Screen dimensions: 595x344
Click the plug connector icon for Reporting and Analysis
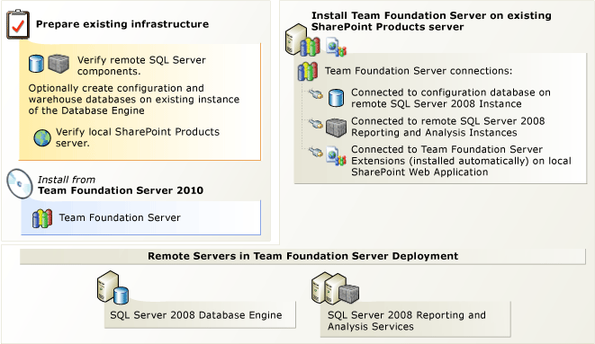[x=315, y=123]
